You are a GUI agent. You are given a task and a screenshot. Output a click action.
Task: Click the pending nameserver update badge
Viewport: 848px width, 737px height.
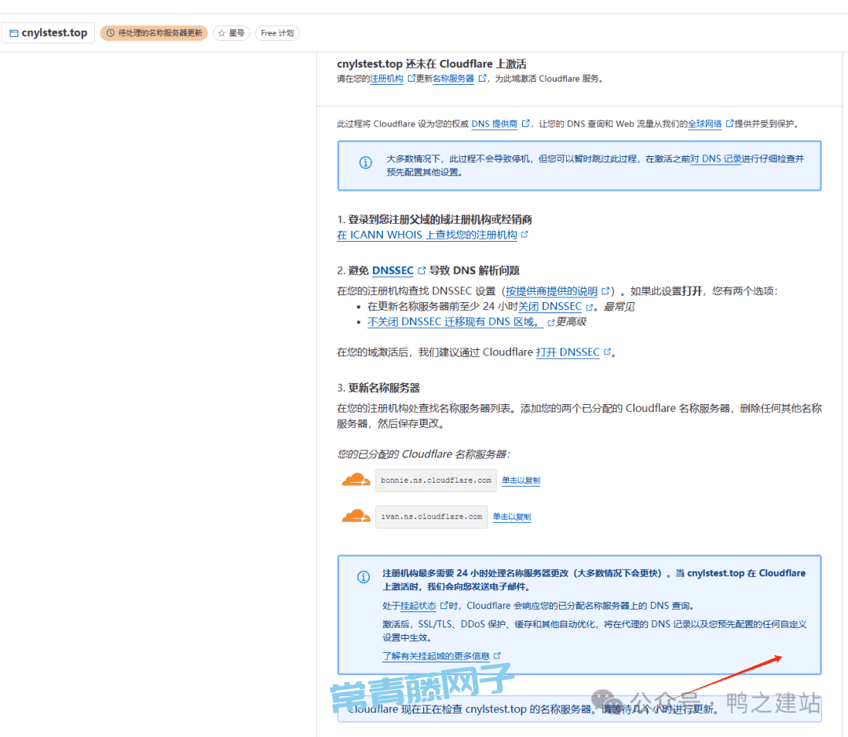[154, 33]
